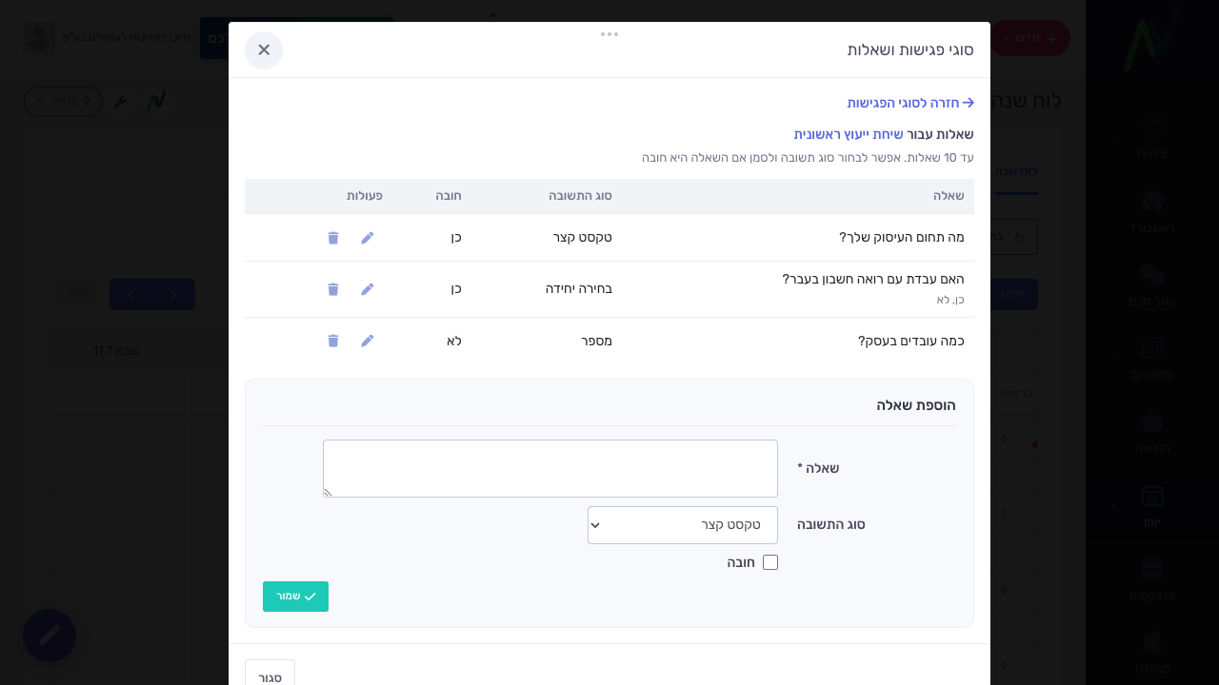Viewport: 1219px width, 685px height.
Task: Go back via 'חזרה לסוגי הפגישות' link
Action: (910, 103)
